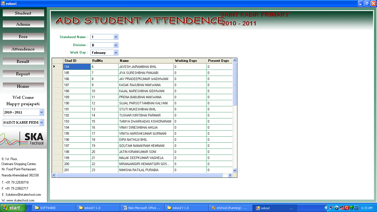Click the clock in system tray

(367, 208)
